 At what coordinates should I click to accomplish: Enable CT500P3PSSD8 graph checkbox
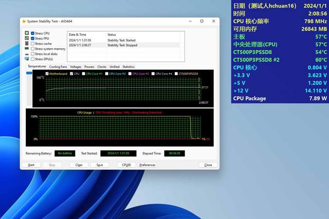click(176, 74)
